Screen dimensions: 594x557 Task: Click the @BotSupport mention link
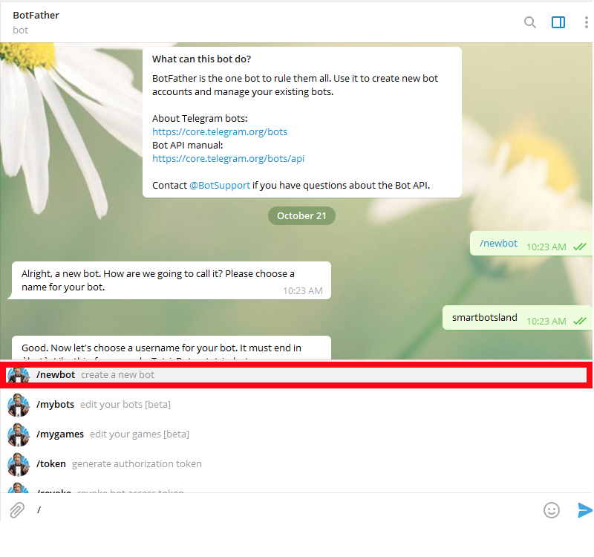pos(219,185)
